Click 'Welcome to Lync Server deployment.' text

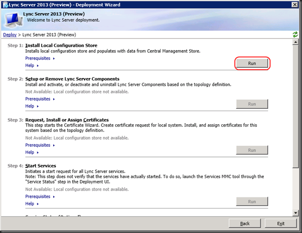tap(63, 20)
